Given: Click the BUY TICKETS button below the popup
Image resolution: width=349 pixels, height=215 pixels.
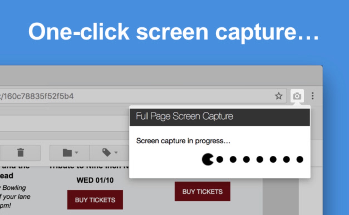Looking at the screenshot, I should 202,191.
